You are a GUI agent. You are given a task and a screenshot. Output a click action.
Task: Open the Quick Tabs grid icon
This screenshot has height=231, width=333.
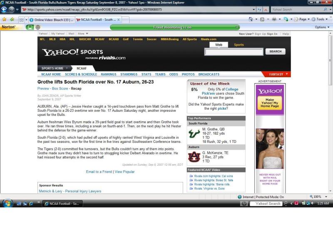pyautogui.click(x=22, y=20)
